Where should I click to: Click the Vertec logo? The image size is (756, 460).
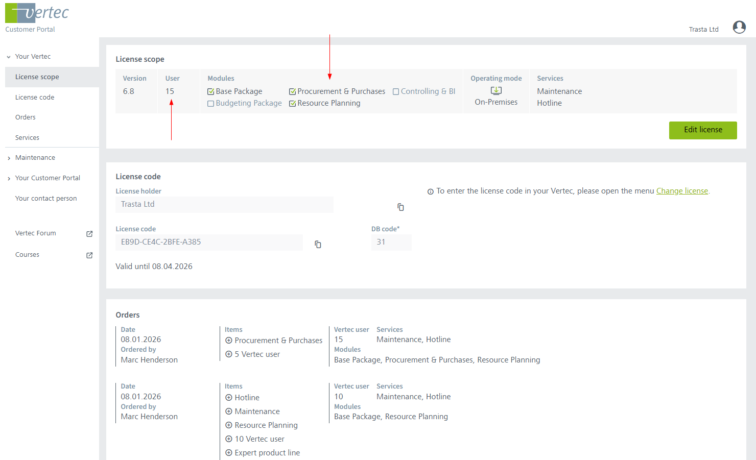tap(37, 13)
